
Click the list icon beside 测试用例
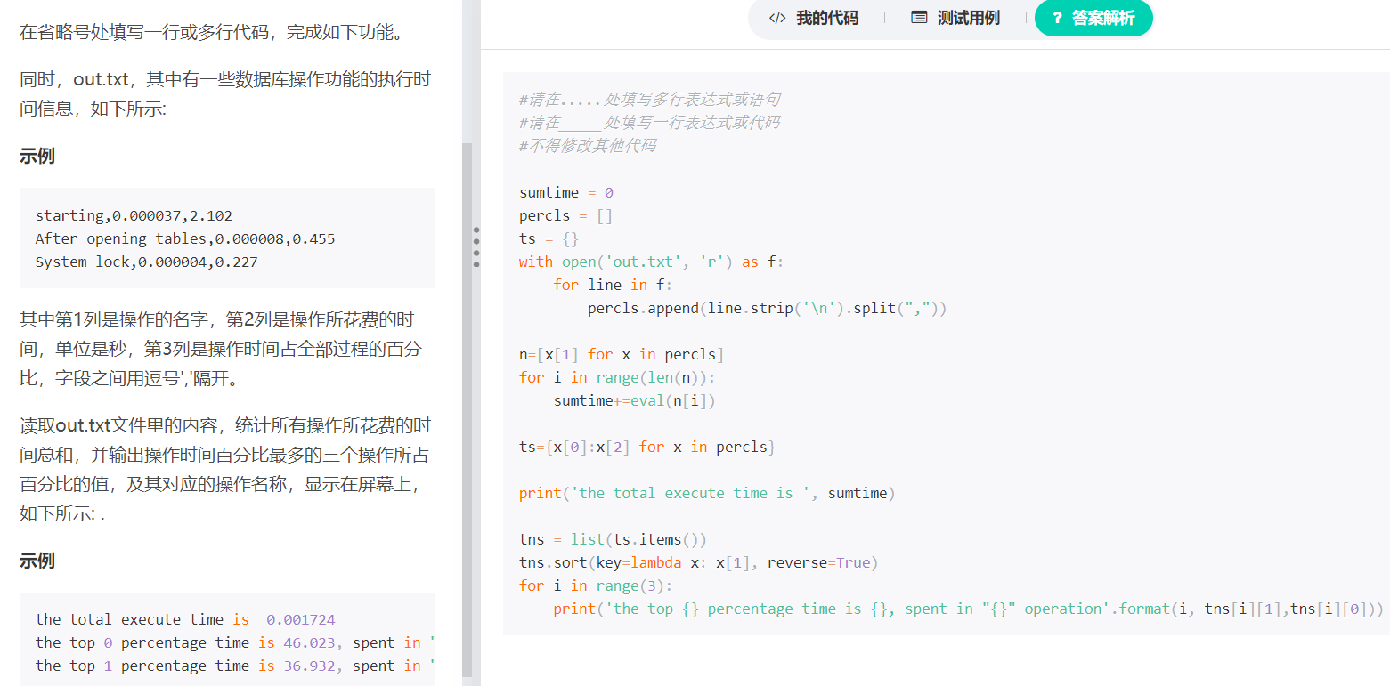921,18
